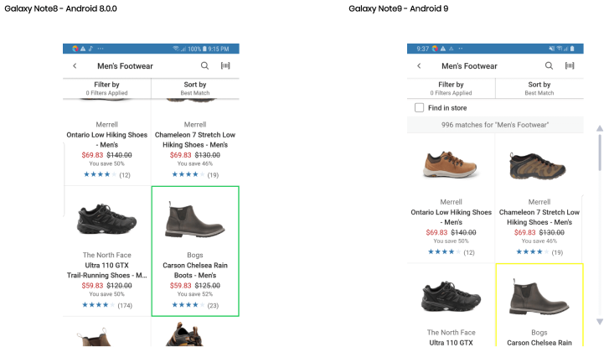Check the Find in store checkbox
Viewport: 609px width, 347px height.
pyautogui.click(x=420, y=108)
